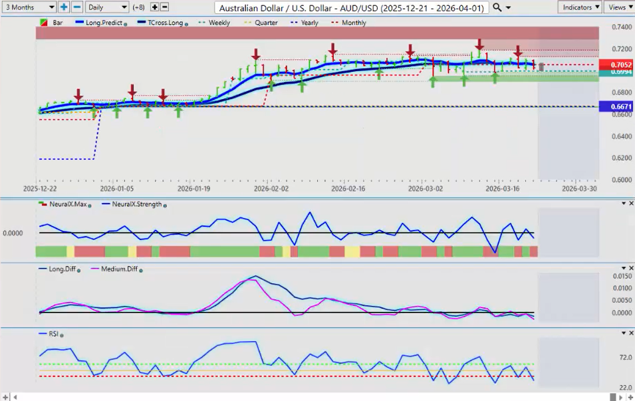Toggle the TCross.Long legend series
Image resolution: width=635 pixels, height=401 pixels.
coord(158,23)
